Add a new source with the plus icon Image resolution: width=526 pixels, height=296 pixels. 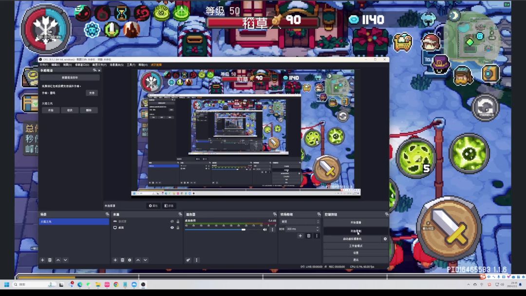coord(115,260)
